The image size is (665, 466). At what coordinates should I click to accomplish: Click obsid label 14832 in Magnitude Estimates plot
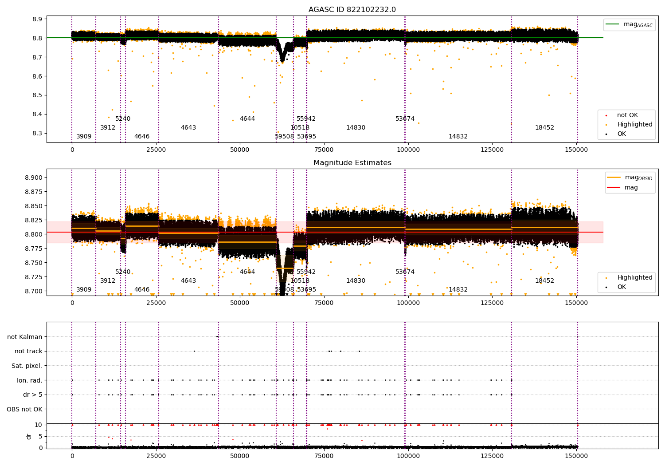click(x=458, y=289)
